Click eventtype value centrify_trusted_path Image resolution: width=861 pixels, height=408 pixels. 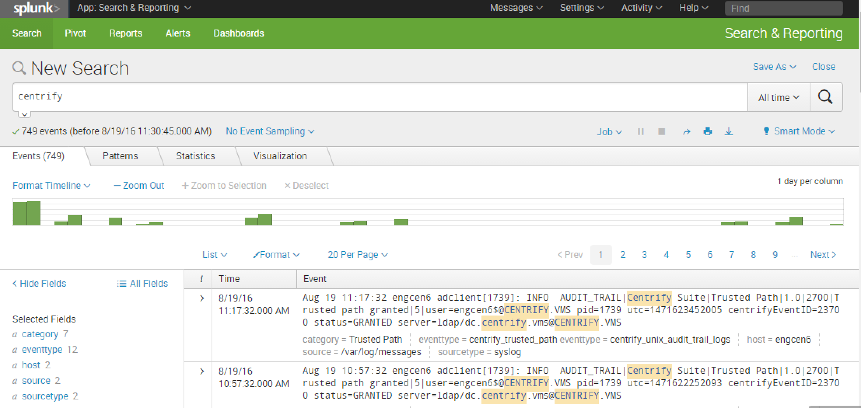[513, 340]
